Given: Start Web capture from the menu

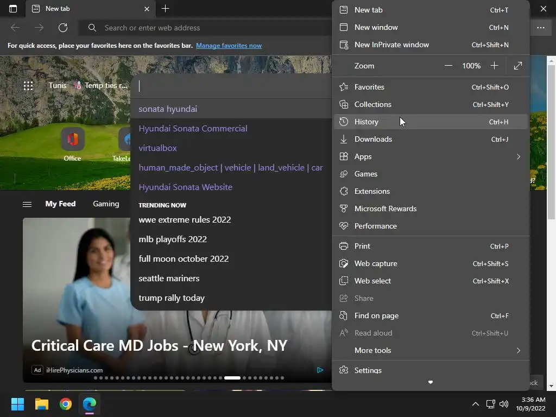Looking at the screenshot, I should click(x=431, y=263).
